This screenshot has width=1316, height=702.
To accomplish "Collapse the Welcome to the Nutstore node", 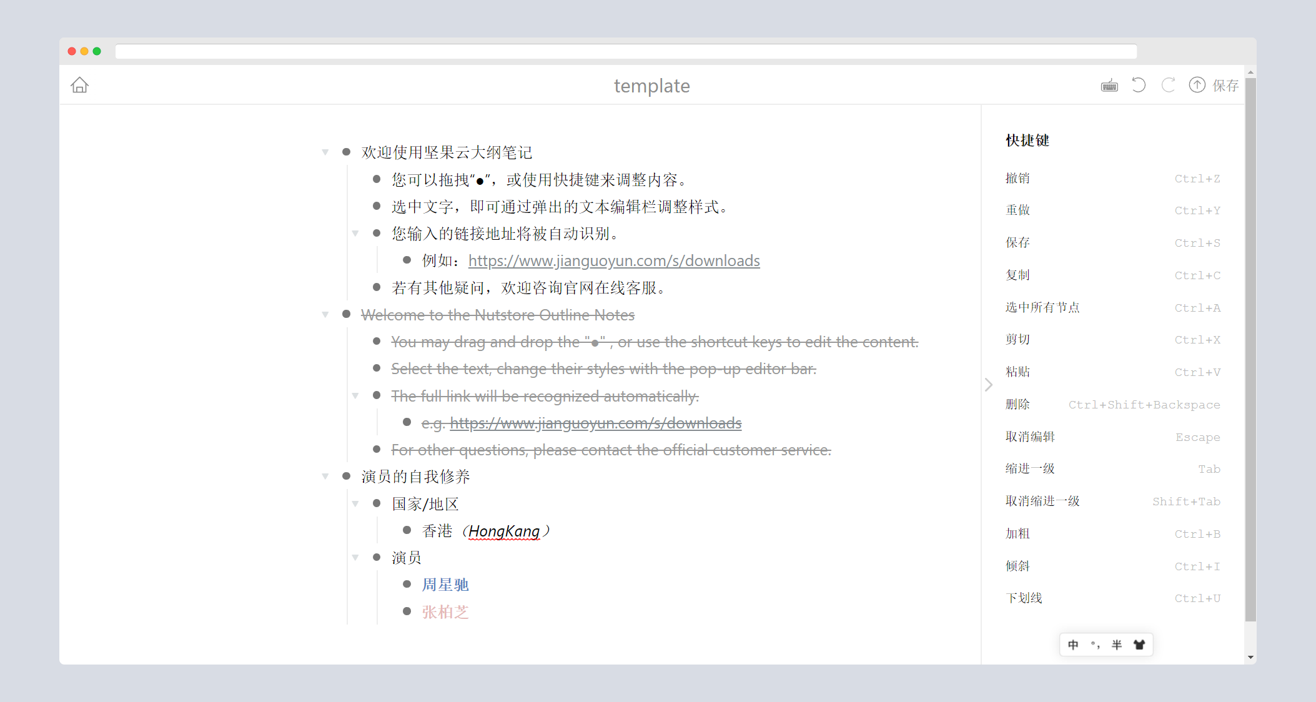I will coord(325,315).
